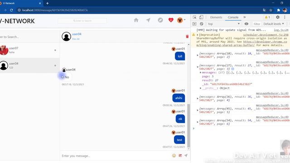Screen dimensions: 290x163
Task: Send message with paper plane icon
Action: 186,156
